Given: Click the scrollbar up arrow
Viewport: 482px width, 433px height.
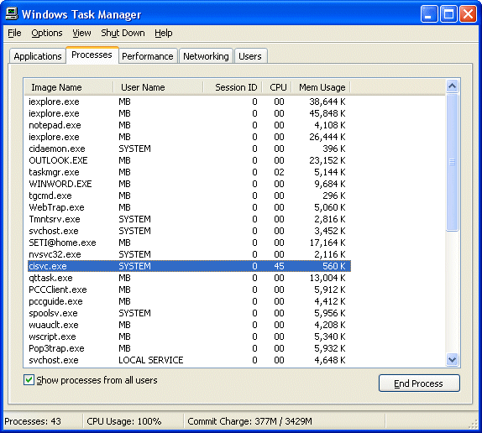Looking at the screenshot, I should coord(452,86).
